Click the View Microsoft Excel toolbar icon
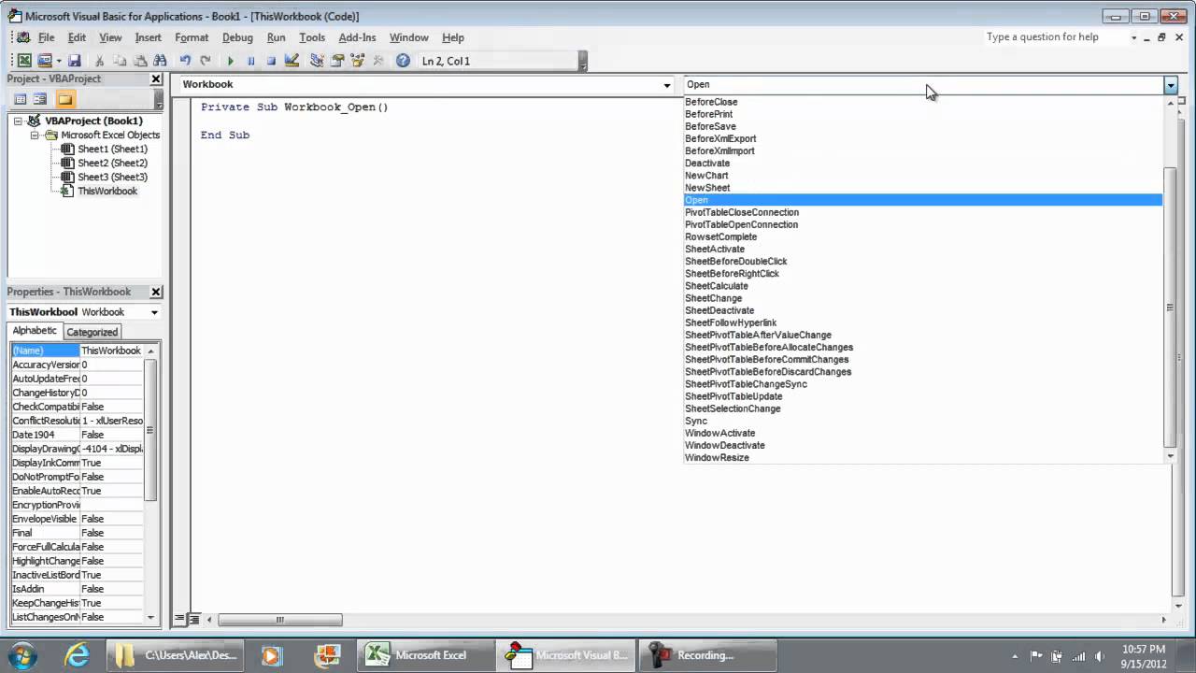1196x673 pixels. 25,61
